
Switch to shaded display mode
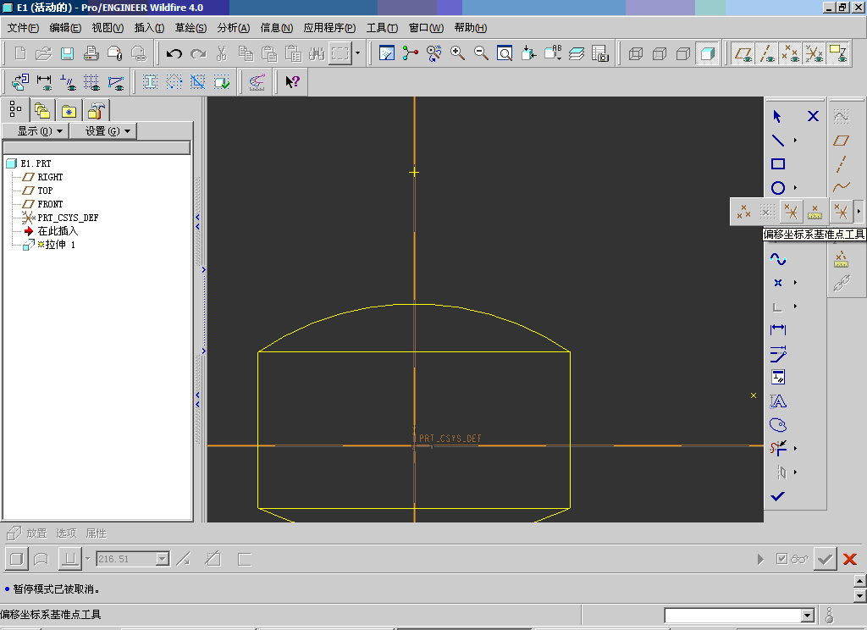pyautogui.click(x=707, y=53)
